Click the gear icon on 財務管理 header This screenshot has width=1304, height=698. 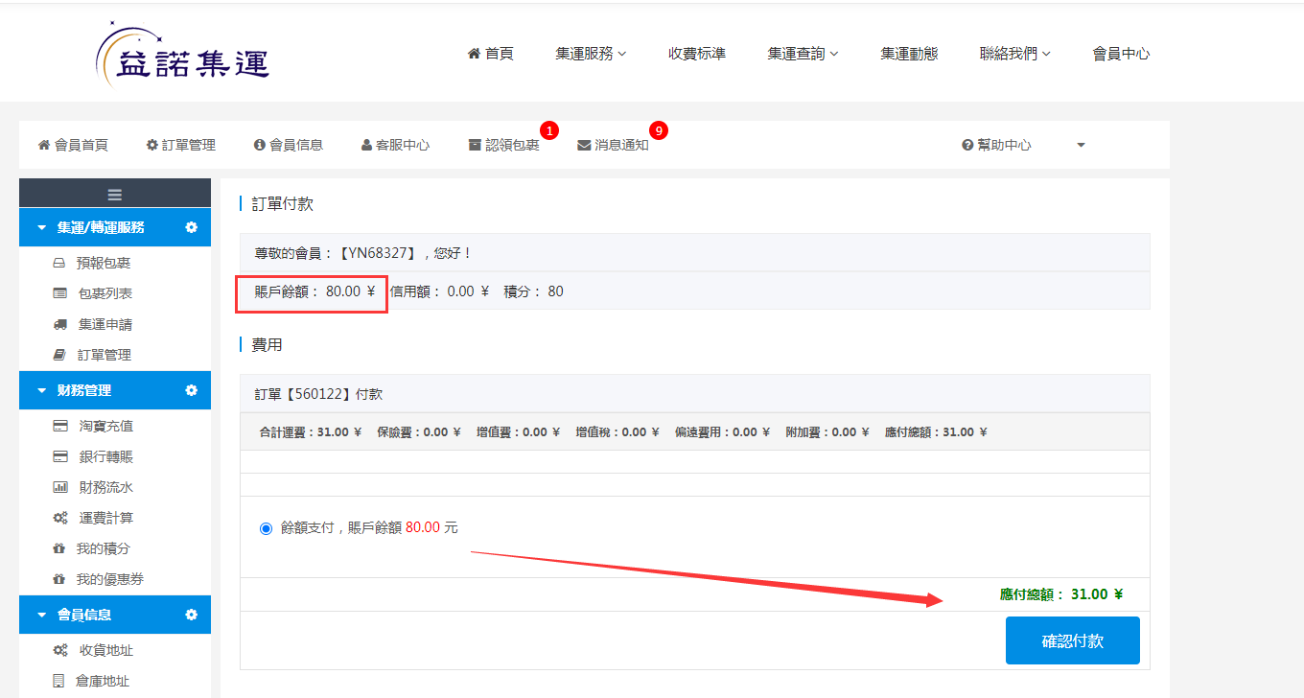[x=191, y=390]
